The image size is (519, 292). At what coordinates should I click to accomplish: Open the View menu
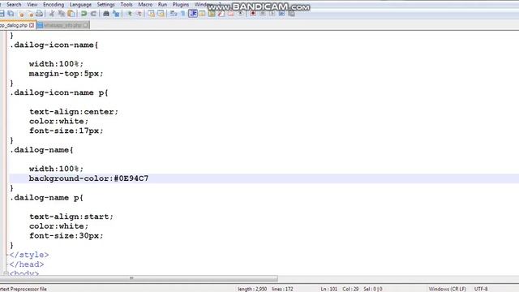tap(32, 4)
